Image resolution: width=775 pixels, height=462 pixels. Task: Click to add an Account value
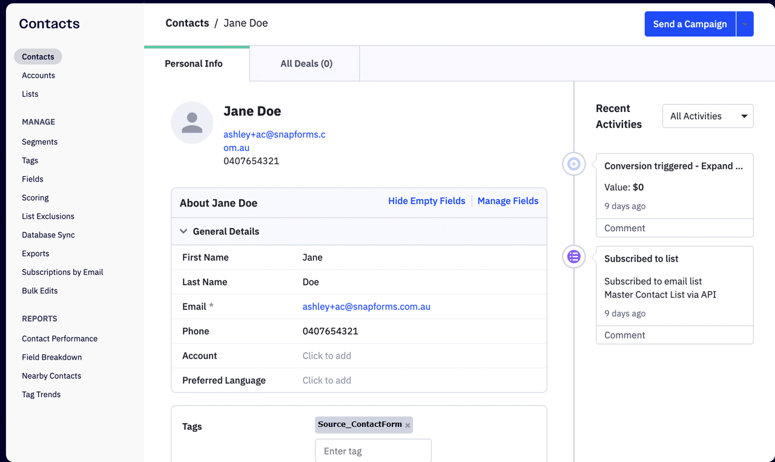click(x=327, y=355)
